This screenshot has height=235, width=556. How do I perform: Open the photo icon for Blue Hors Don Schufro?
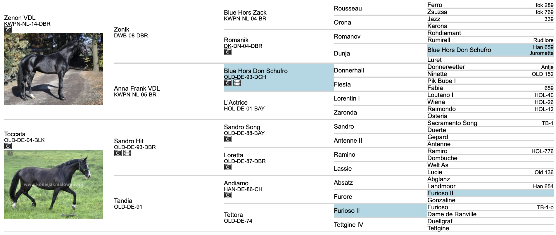click(228, 83)
